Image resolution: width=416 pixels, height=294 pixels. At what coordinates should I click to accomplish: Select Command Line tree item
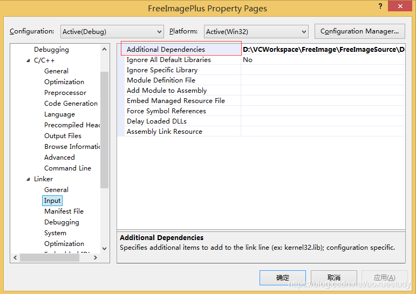pyautogui.click(x=67, y=168)
